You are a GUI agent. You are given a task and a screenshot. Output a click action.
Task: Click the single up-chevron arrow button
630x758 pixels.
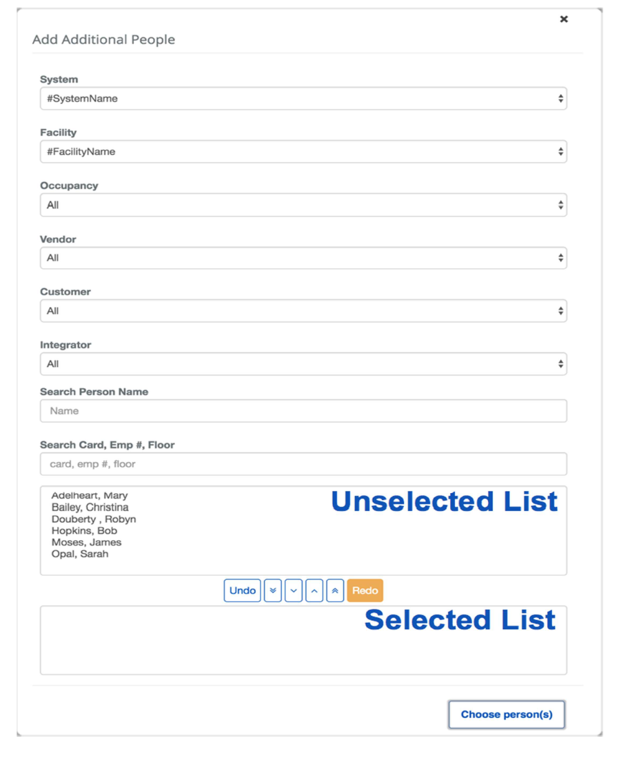point(314,590)
